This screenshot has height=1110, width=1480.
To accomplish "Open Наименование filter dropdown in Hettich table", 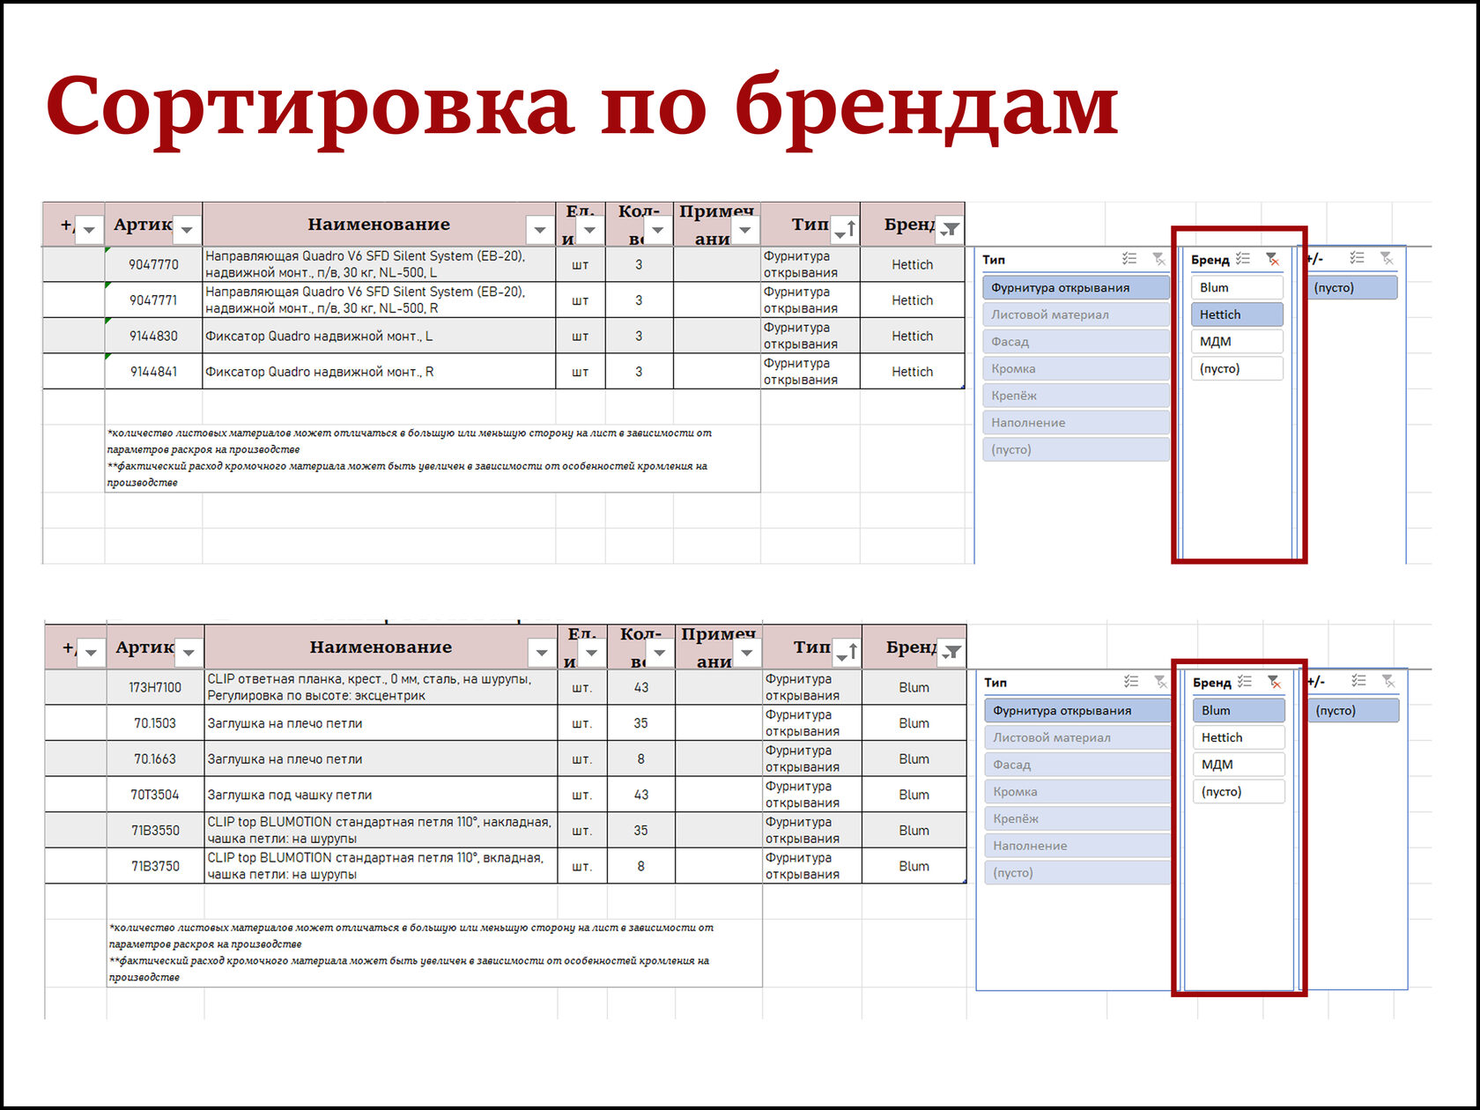I will (x=539, y=230).
